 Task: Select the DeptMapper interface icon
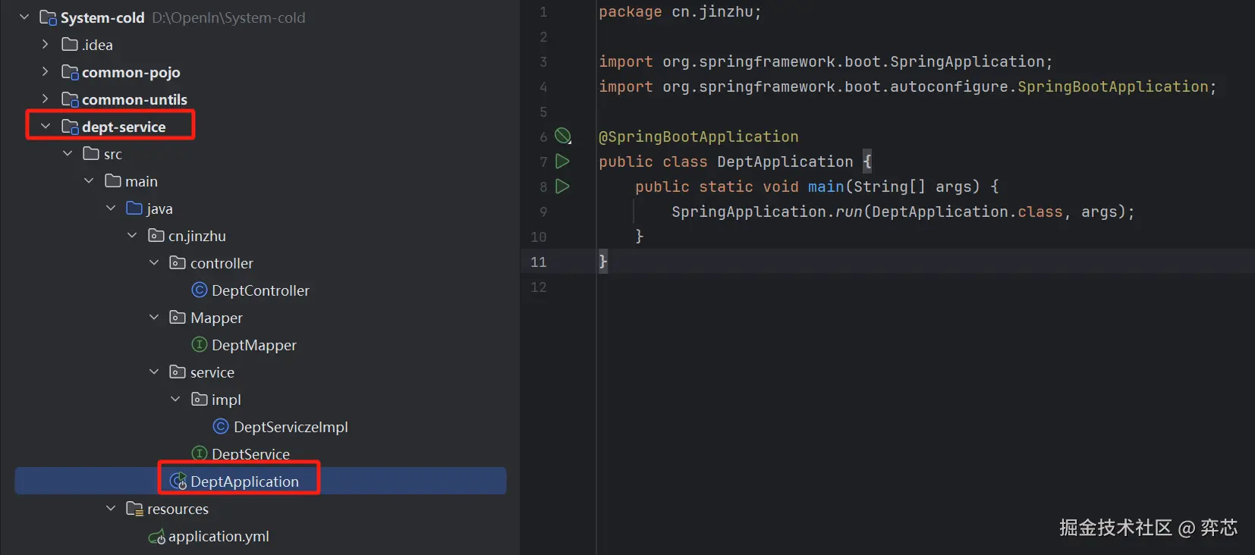200,345
